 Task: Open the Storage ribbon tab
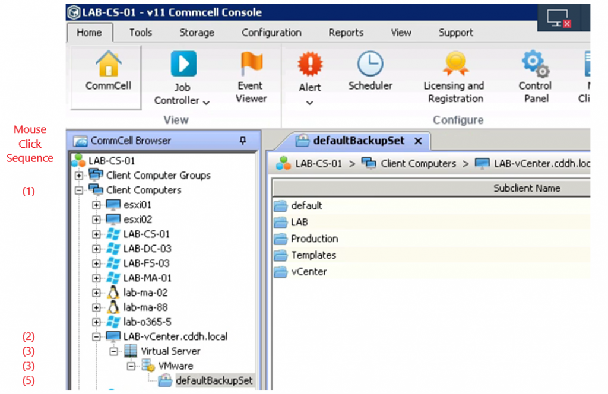coord(197,33)
